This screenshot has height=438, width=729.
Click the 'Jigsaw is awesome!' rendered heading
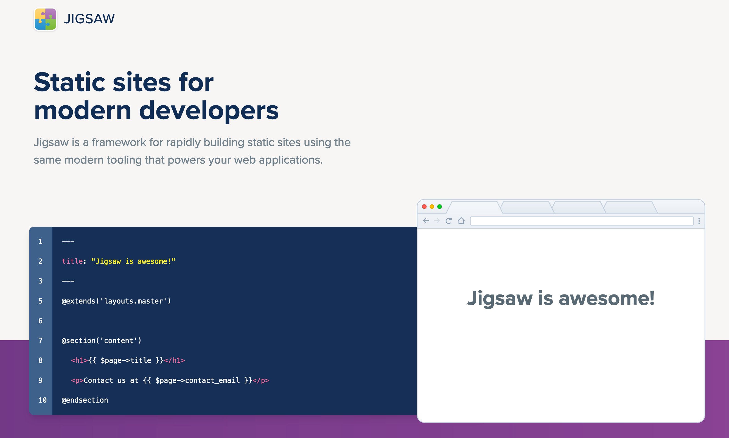pyautogui.click(x=561, y=298)
